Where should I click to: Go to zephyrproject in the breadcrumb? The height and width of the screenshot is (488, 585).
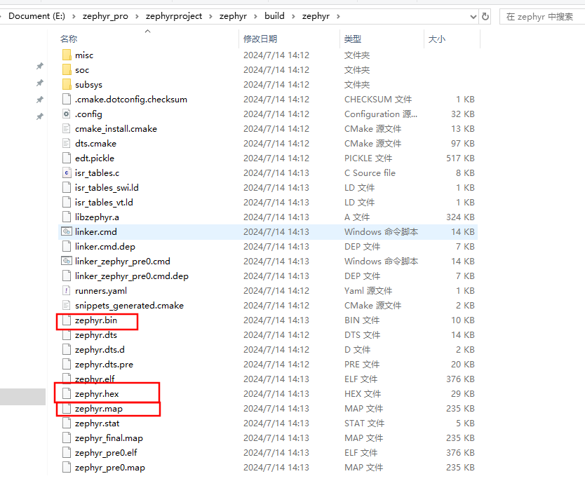pos(174,16)
